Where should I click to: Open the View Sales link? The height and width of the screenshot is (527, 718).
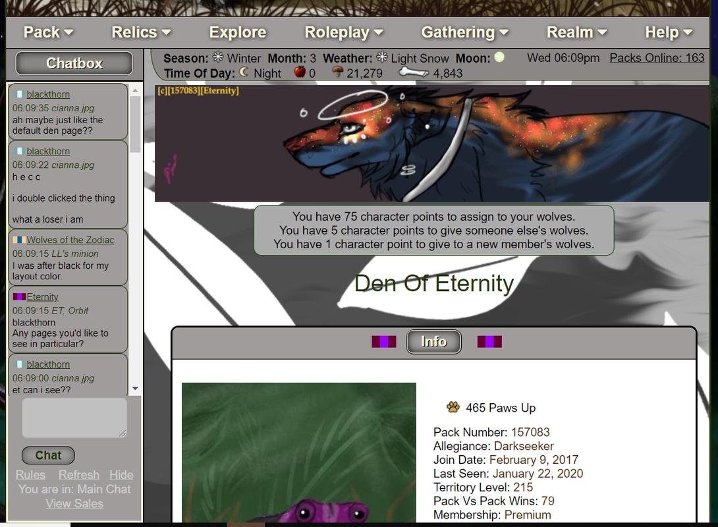point(74,504)
